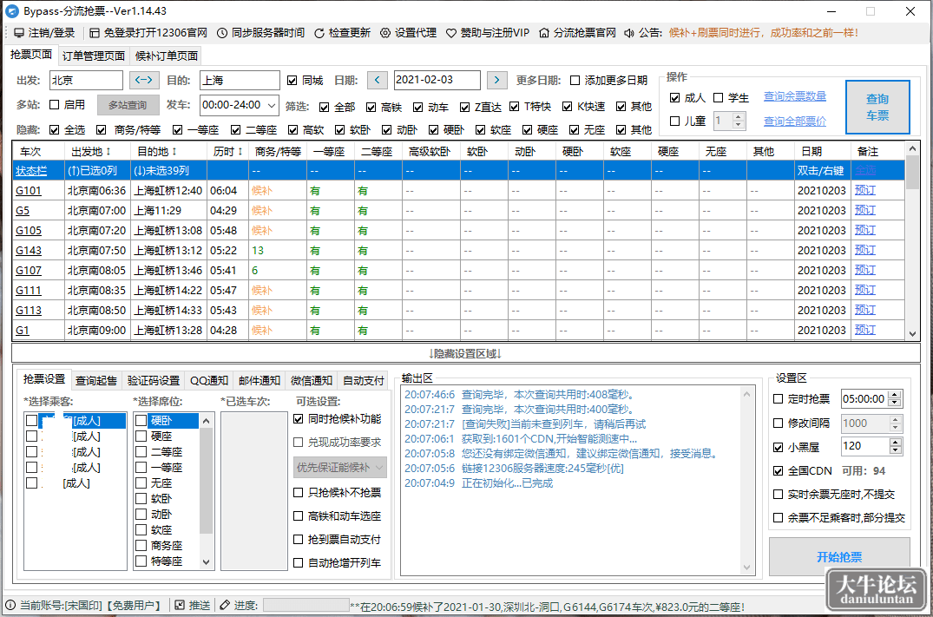This screenshot has width=933, height=617.
Task: Enable 只抢候补不抢票 option
Action: pyautogui.click(x=299, y=493)
